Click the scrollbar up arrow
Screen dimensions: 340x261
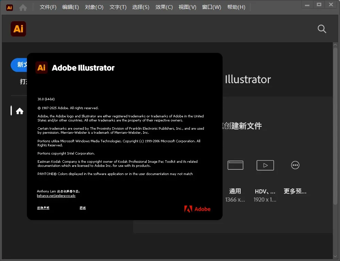pos(335,45)
